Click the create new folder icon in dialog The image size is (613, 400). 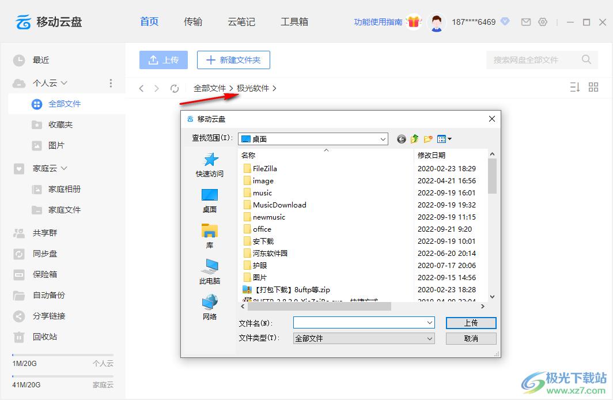pos(428,139)
